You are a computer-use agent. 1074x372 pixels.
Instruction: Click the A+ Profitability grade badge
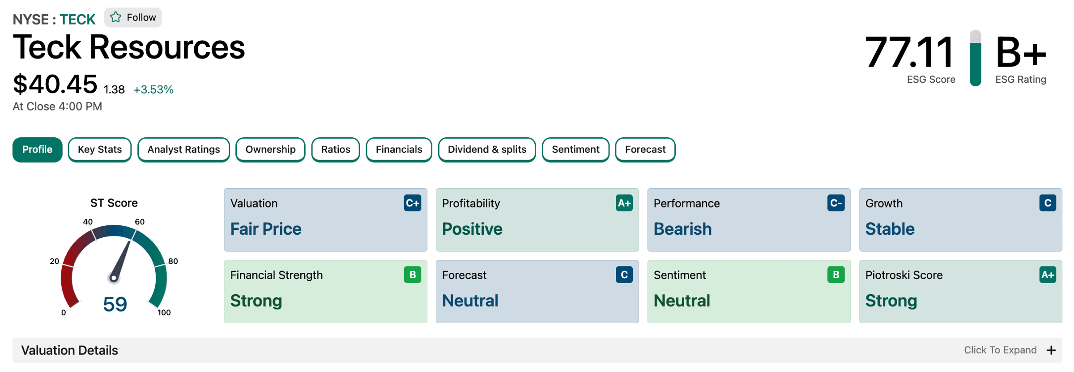click(x=624, y=203)
